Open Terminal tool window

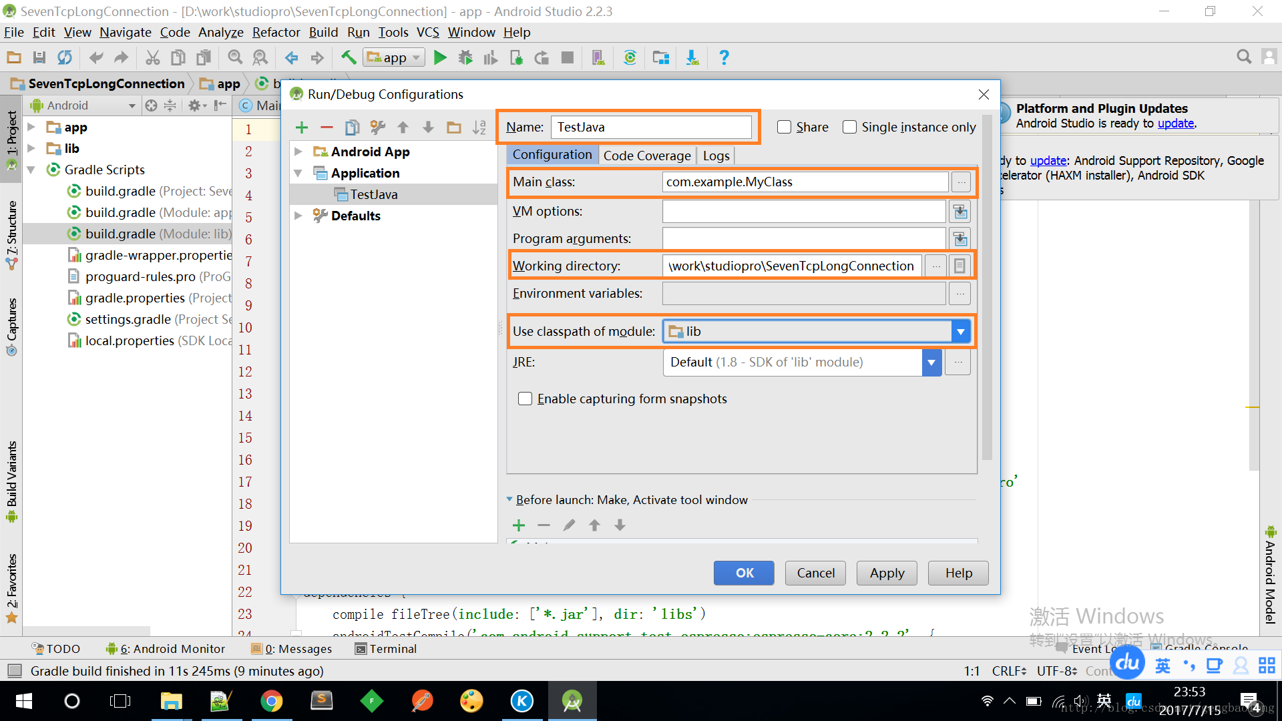[386, 649]
